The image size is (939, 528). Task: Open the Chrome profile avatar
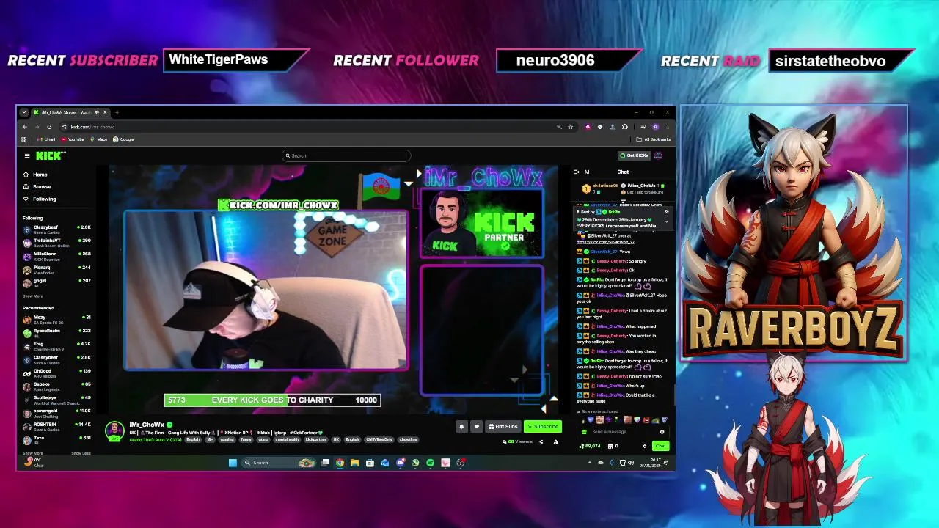(655, 127)
